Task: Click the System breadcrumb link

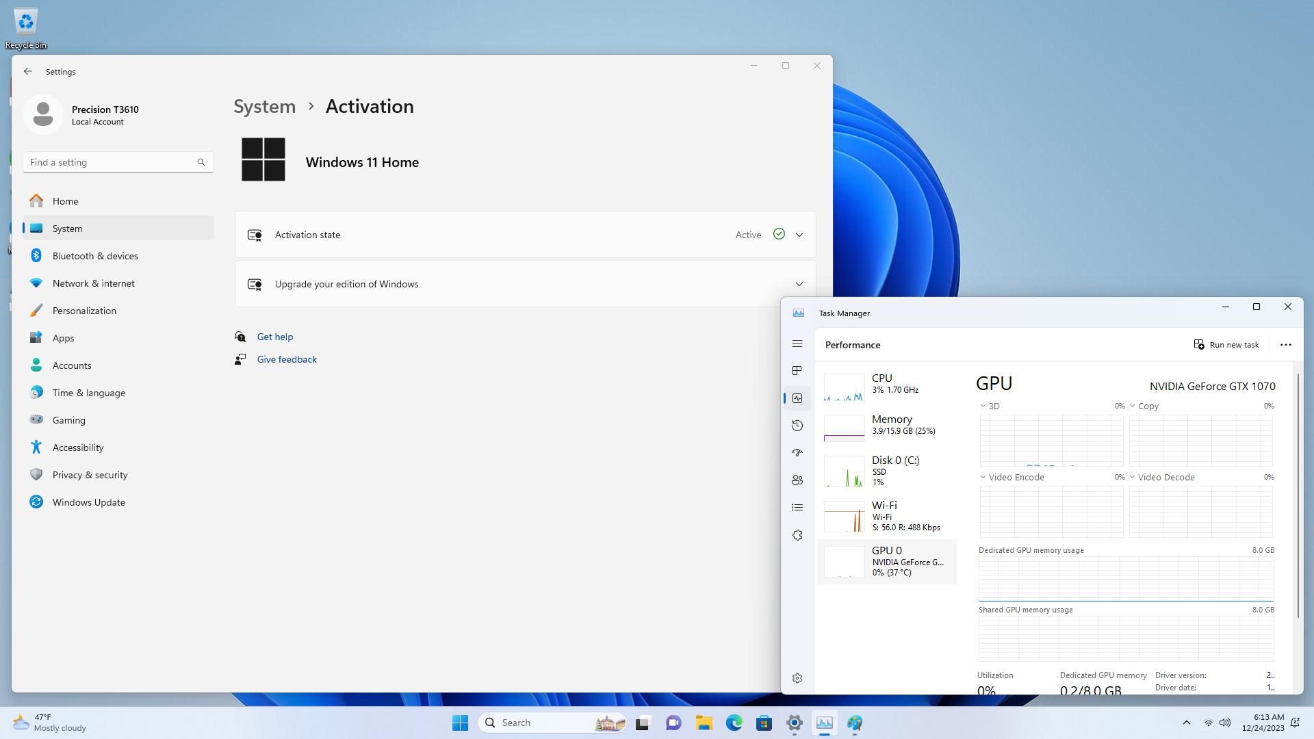Action: pos(264,107)
